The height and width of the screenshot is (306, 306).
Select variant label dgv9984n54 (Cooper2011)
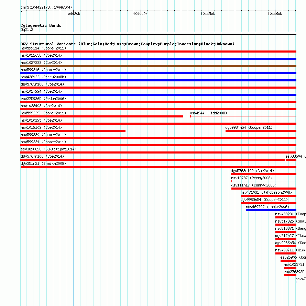point(249,128)
